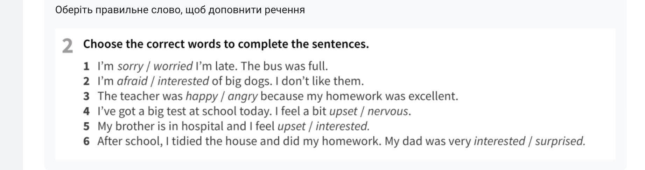Choose 'afraid' in sentence 2

pos(132,81)
